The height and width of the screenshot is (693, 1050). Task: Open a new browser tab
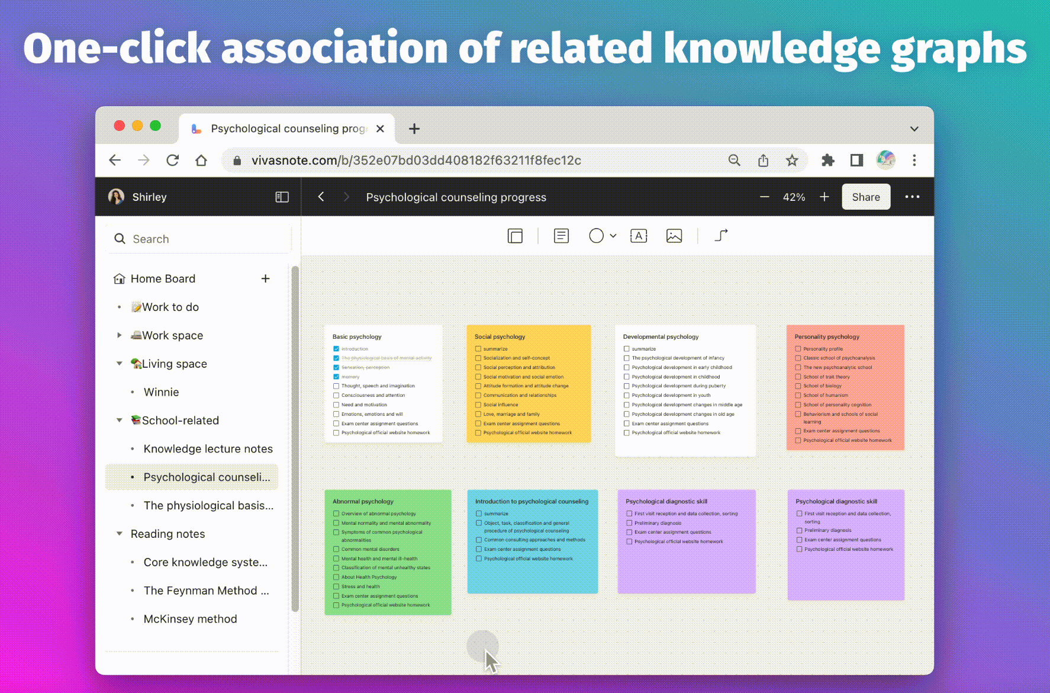coord(414,129)
